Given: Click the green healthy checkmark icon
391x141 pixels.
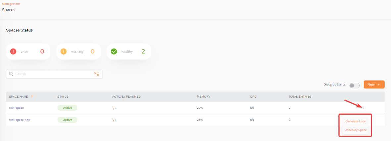Looking at the screenshot, I should (x=114, y=52).
